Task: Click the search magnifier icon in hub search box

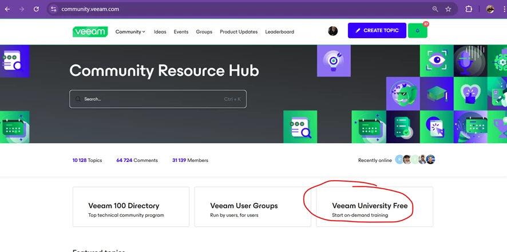Action: (x=78, y=99)
